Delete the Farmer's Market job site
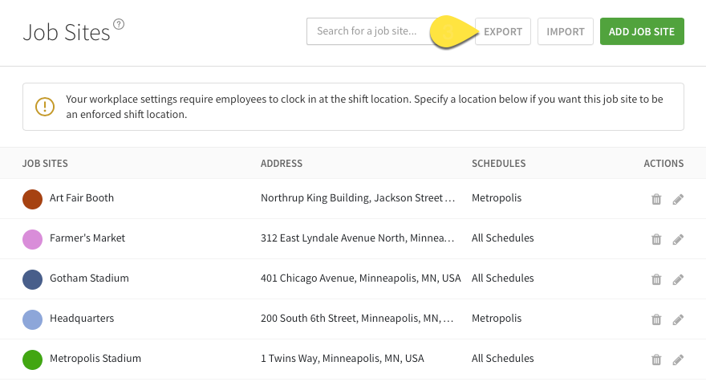706x390 pixels. click(x=656, y=239)
